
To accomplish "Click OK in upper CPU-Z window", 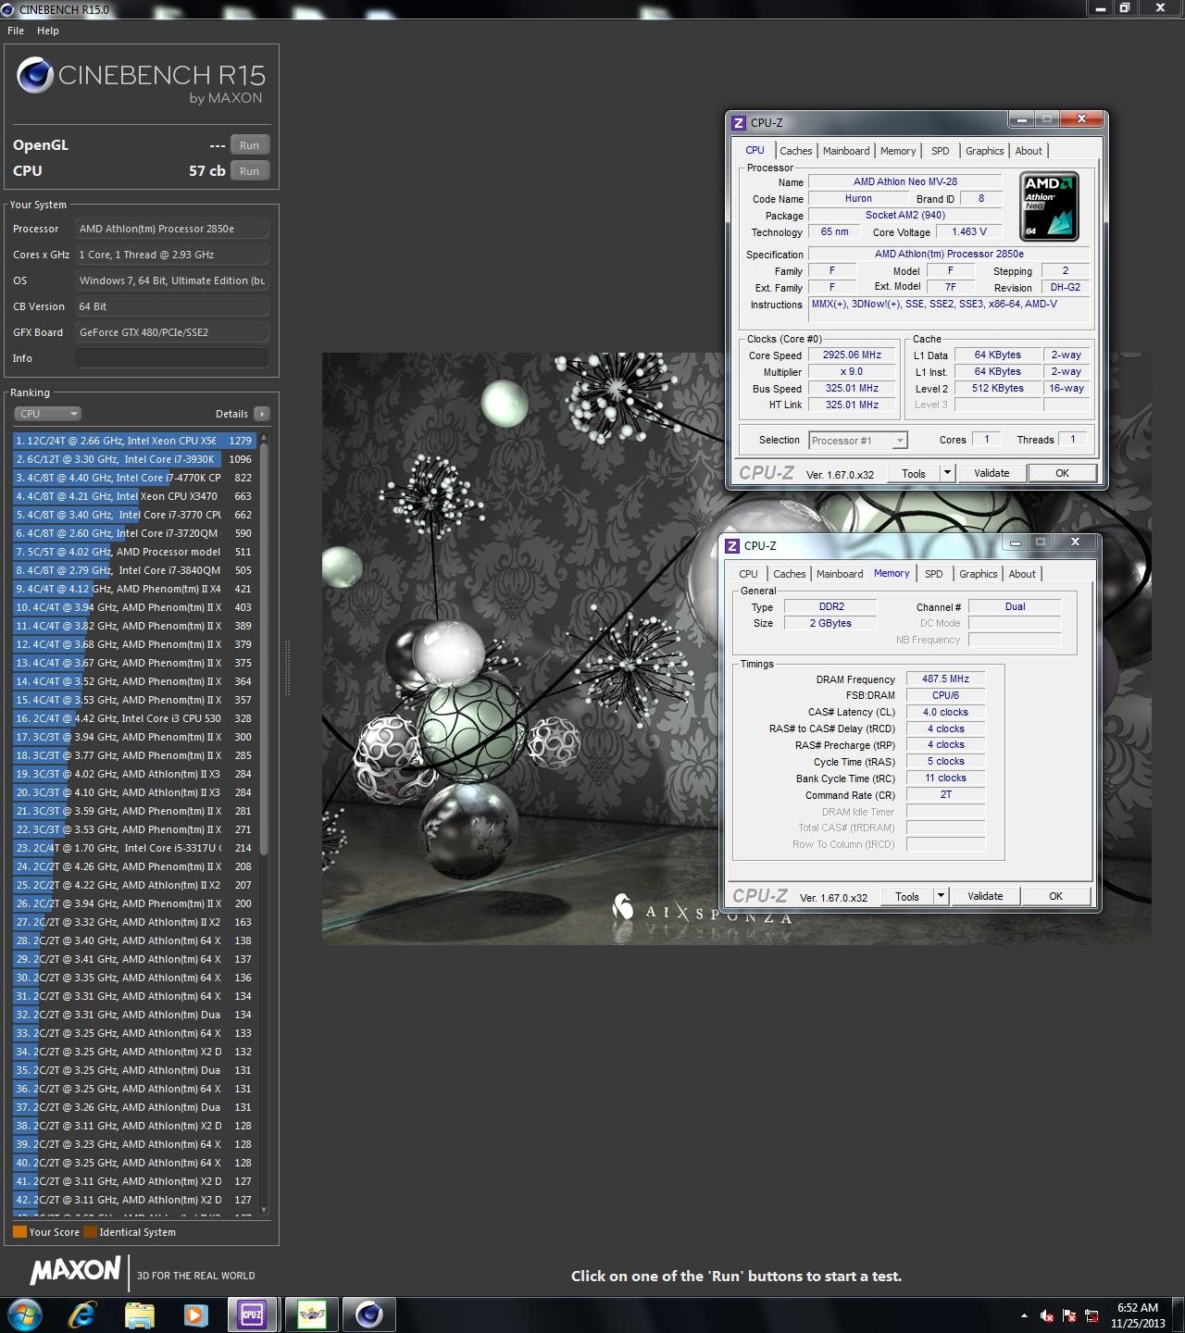I will coord(1062,473).
